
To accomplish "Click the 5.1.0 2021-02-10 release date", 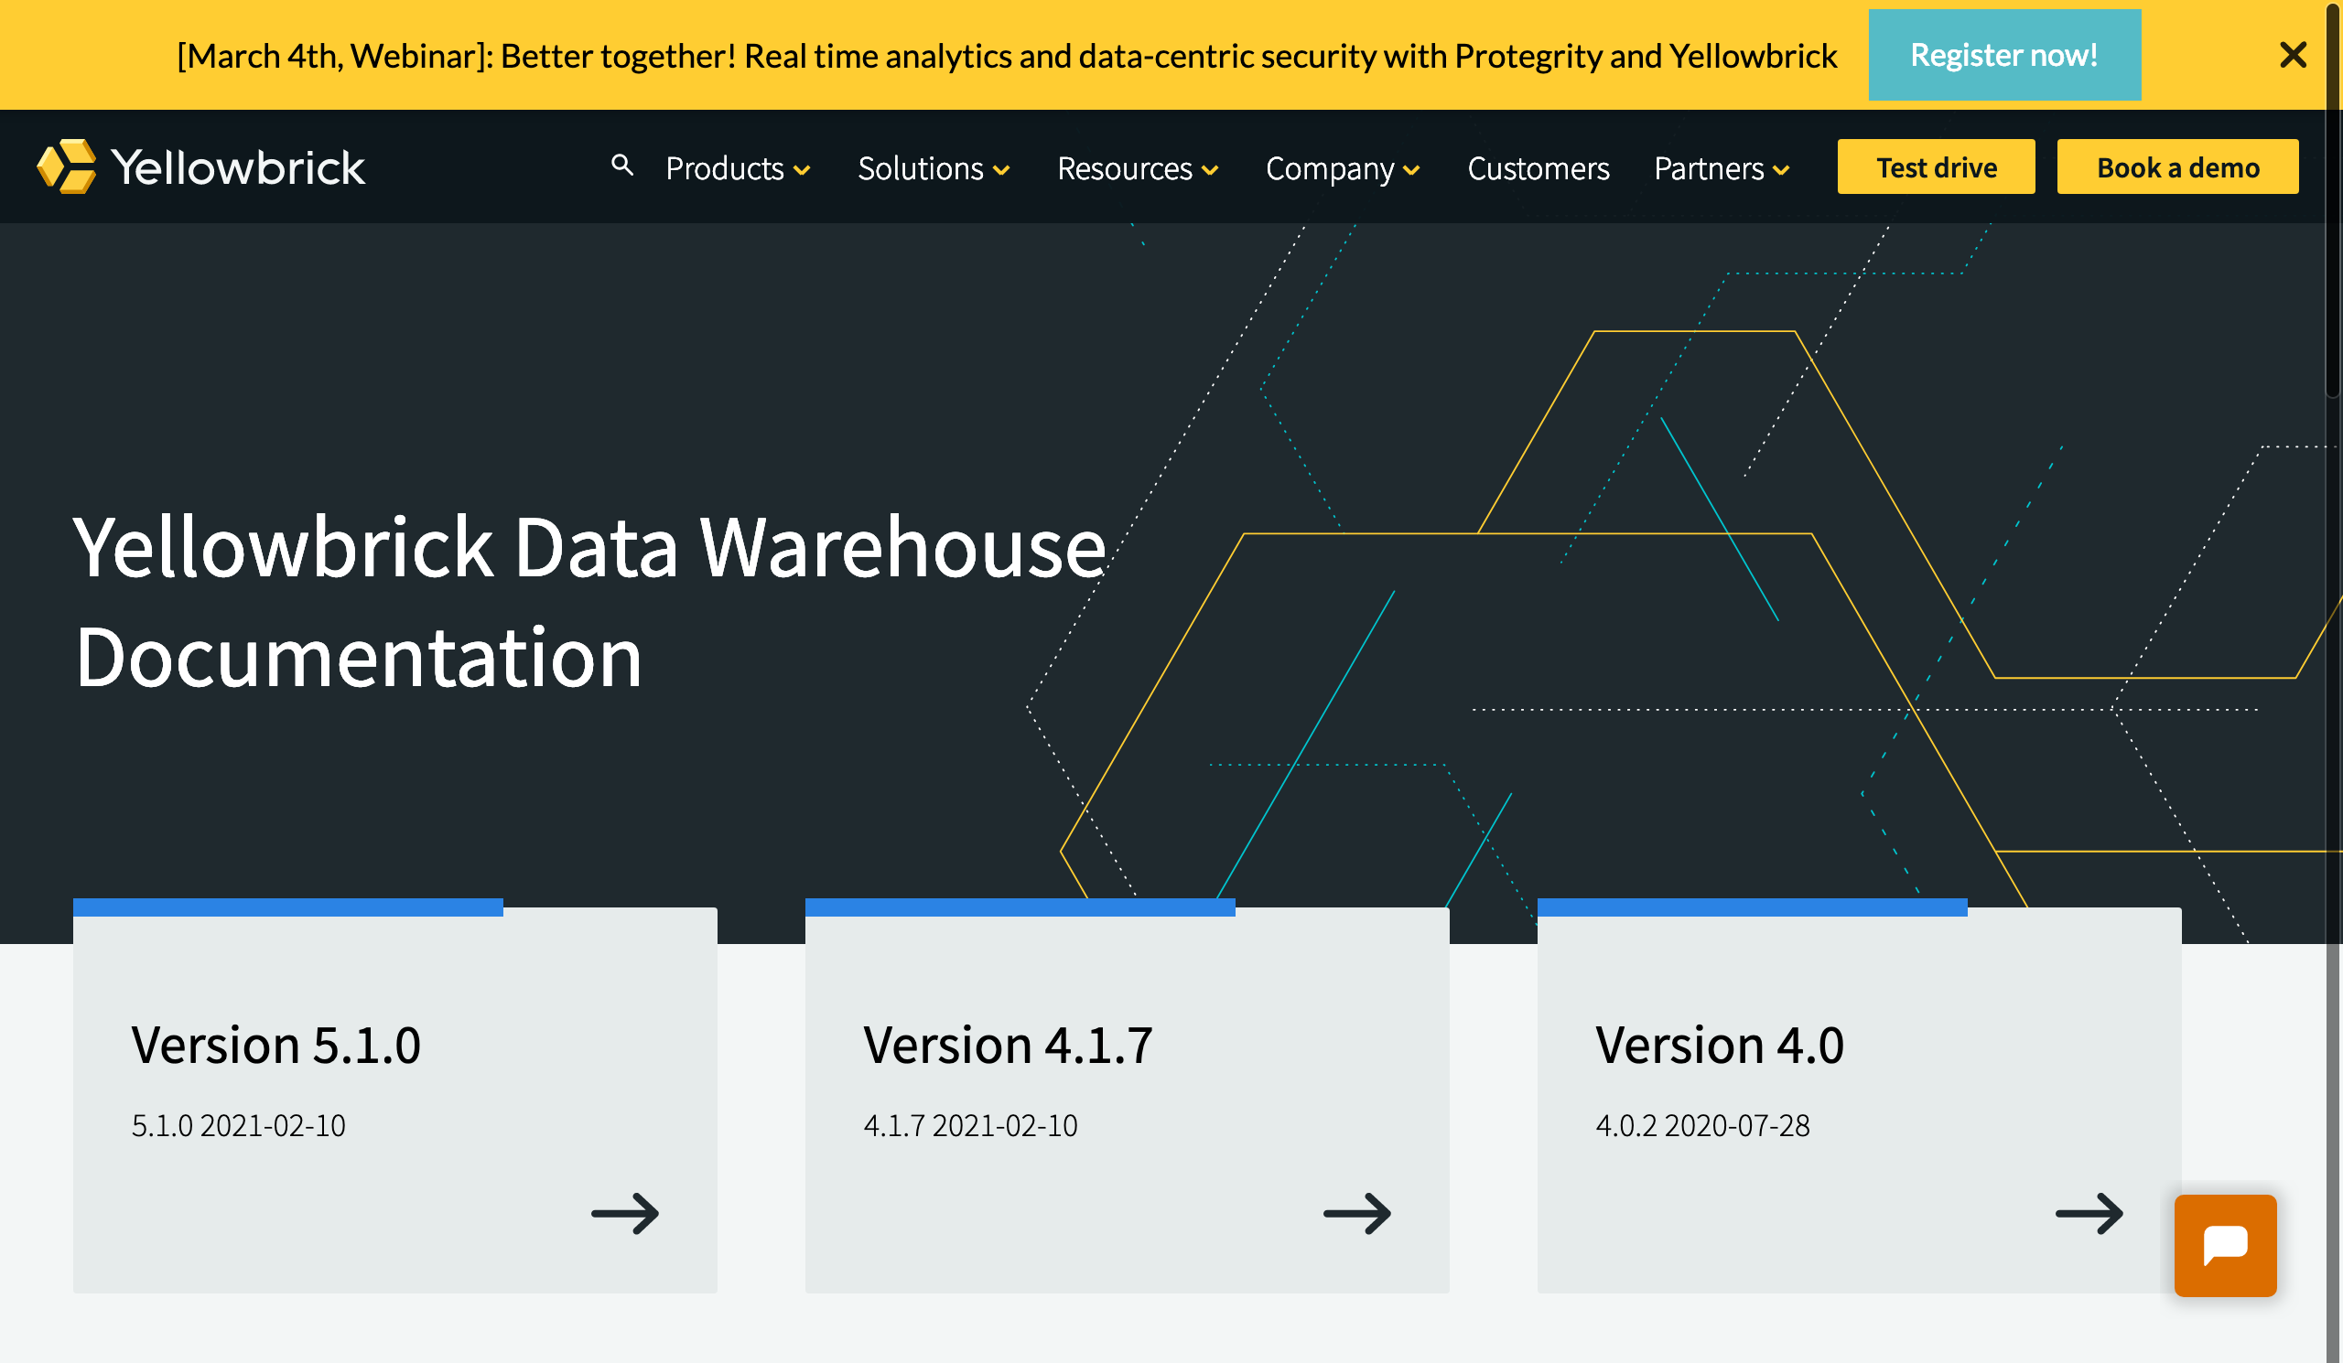I will pyautogui.click(x=238, y=1125).
